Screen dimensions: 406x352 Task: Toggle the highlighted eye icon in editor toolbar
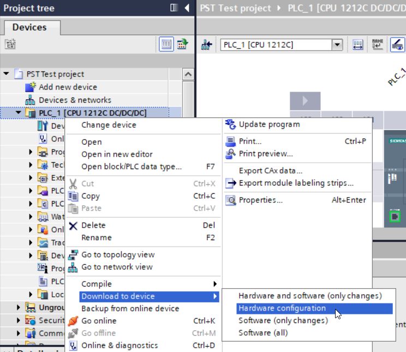point(397,45)
